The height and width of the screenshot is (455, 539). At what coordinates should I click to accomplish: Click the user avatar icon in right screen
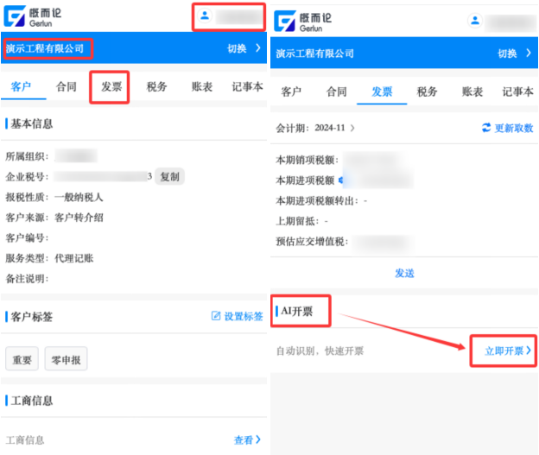(x=475, y=21)
